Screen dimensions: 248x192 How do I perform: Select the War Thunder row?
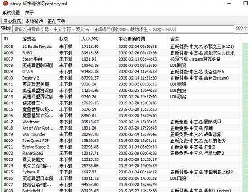pyautogui.click(x=122, y=134)
